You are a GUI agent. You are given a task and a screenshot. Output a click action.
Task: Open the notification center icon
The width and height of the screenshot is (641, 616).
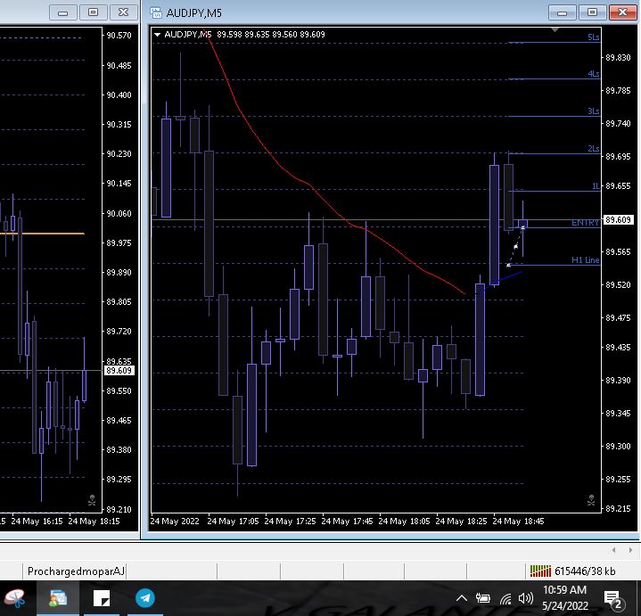(613, 598)
